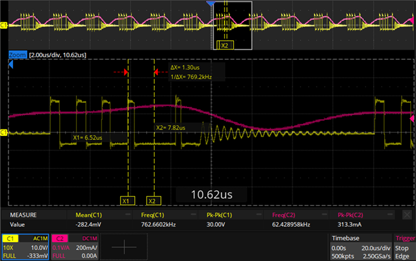416x261 pixels.
Task: Open the Timebase settings panel
Action: [360, 247]
